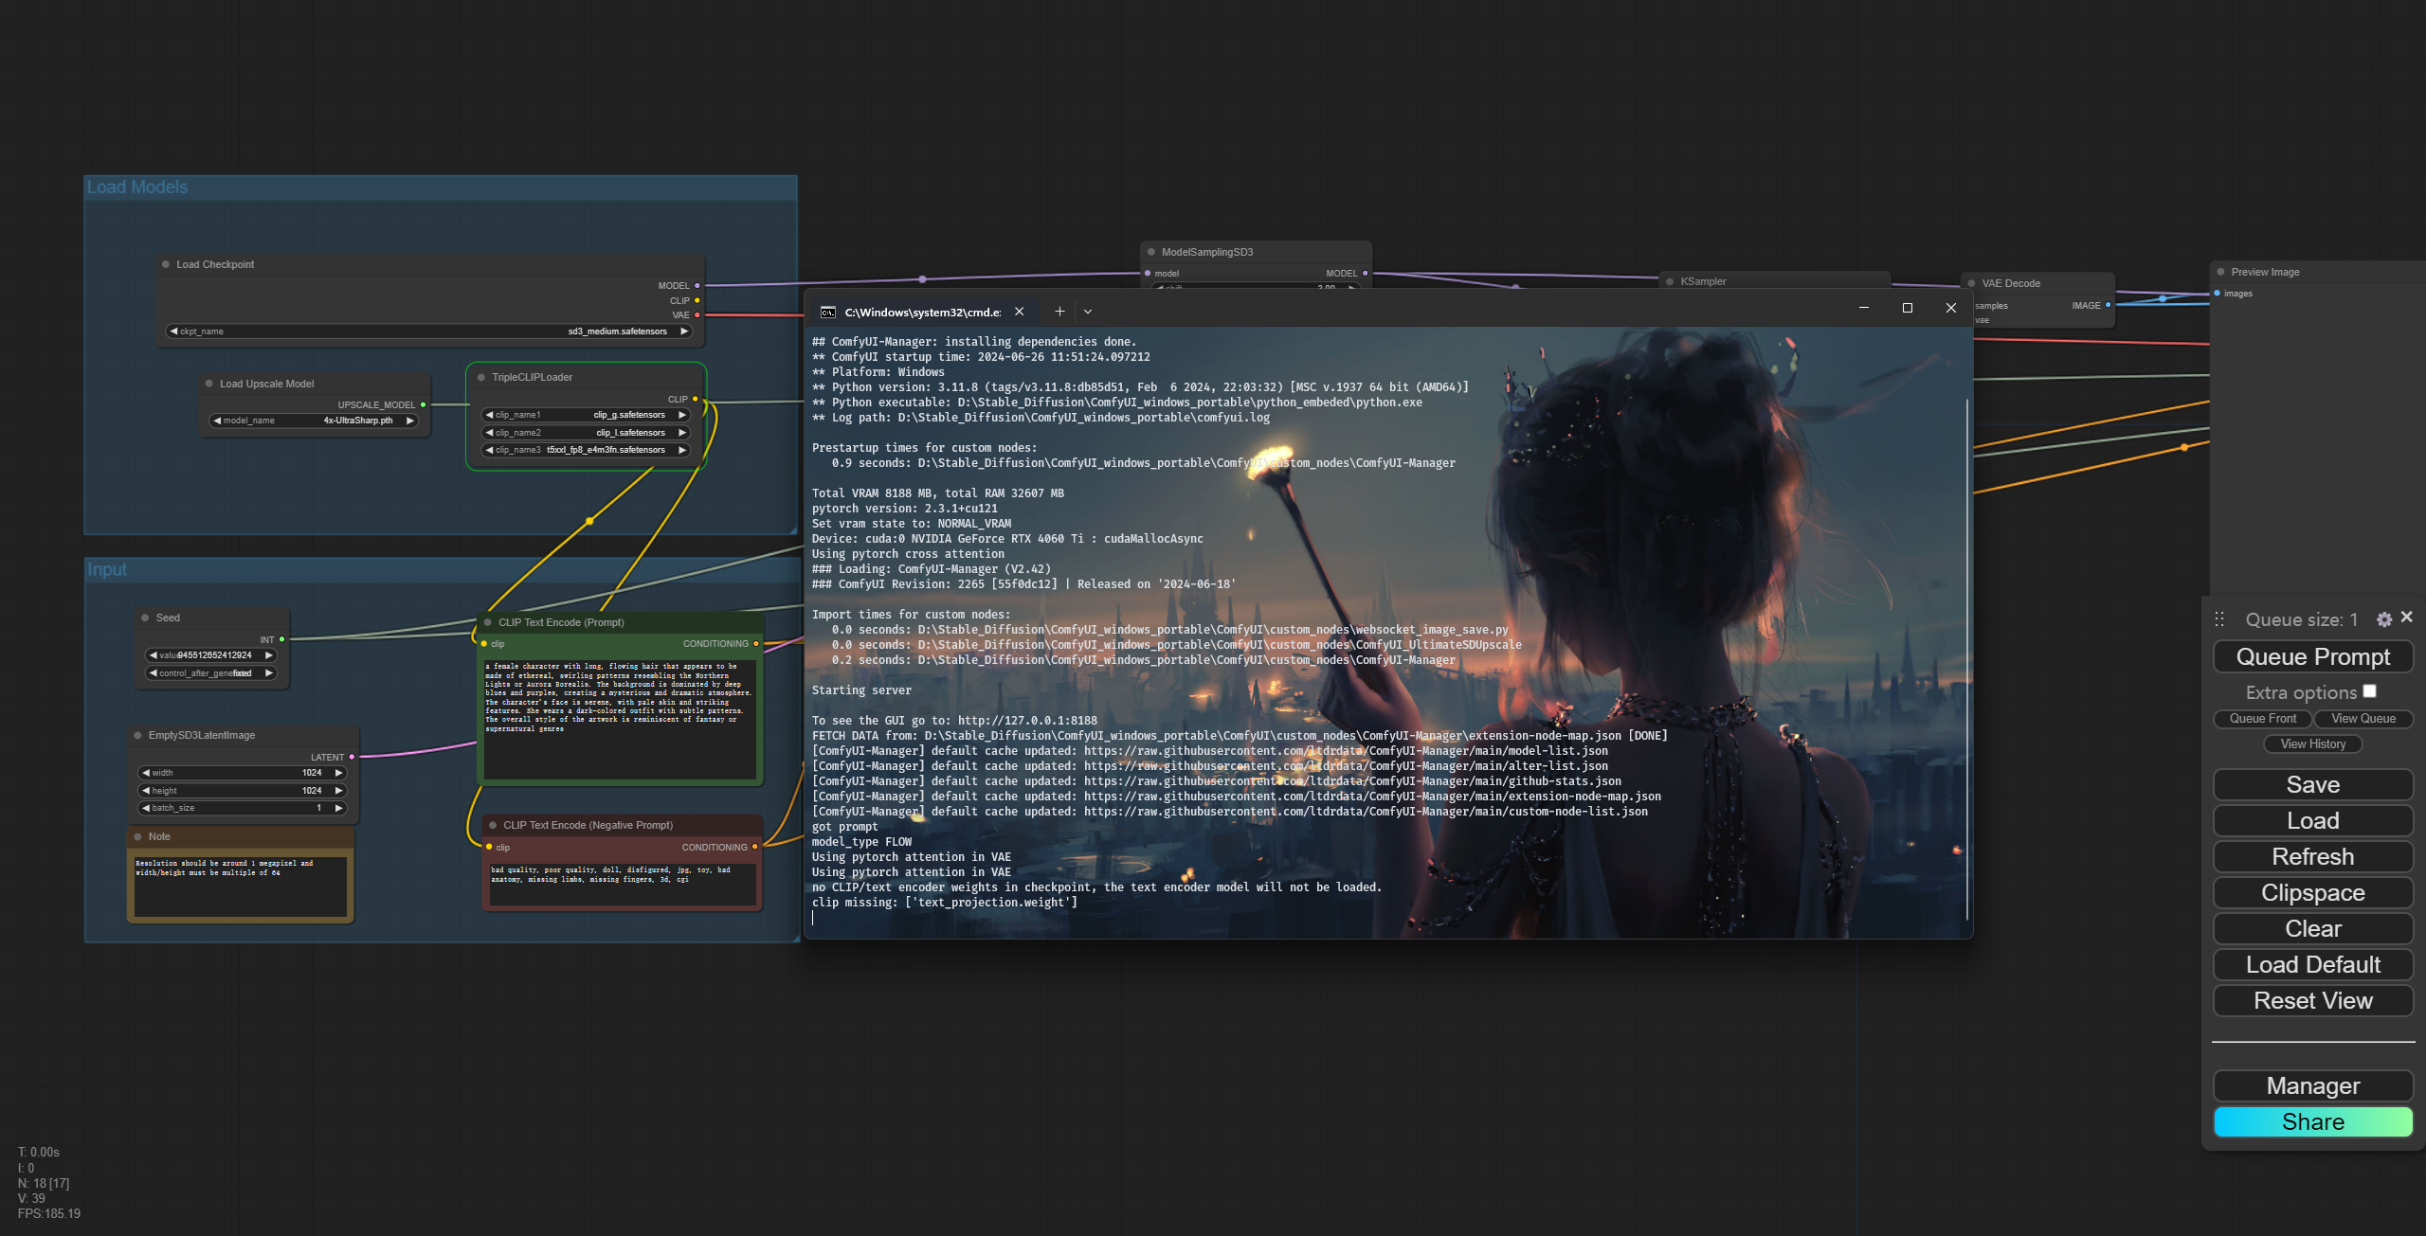Collapse the Load Checkpoint node
The image size is (2426, 1236).
pyautogui.click(x=166, y=264)
